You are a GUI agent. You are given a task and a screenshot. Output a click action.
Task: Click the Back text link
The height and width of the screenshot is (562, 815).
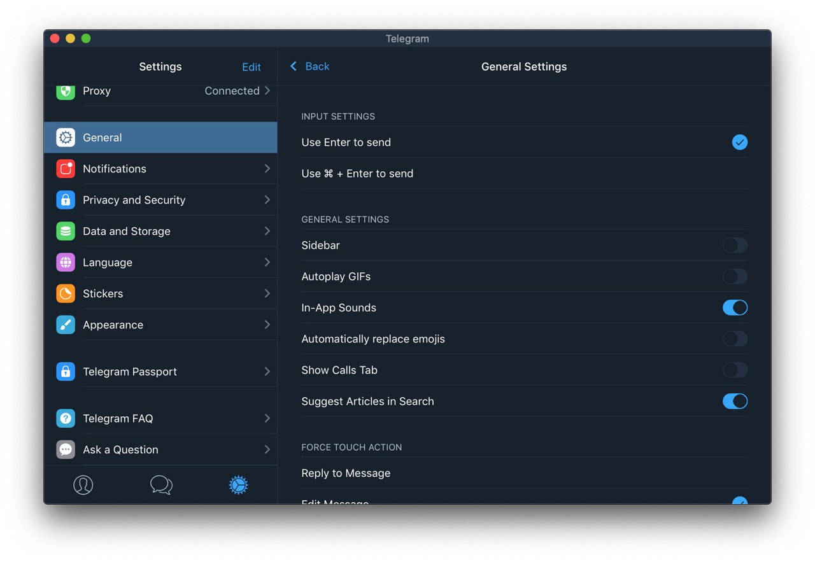pos(317,66)
